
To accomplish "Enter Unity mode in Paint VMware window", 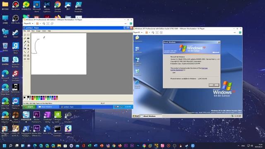I will pyautogui.click(x=52, y=24).
